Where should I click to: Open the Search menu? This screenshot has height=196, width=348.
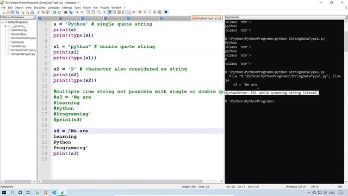(19, 8)
